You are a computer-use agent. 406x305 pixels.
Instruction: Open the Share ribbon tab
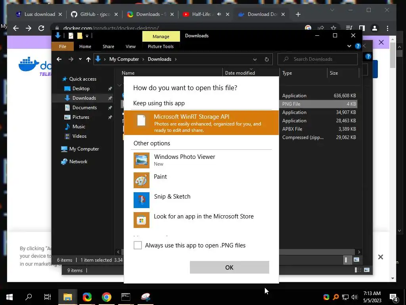[108, 46]
